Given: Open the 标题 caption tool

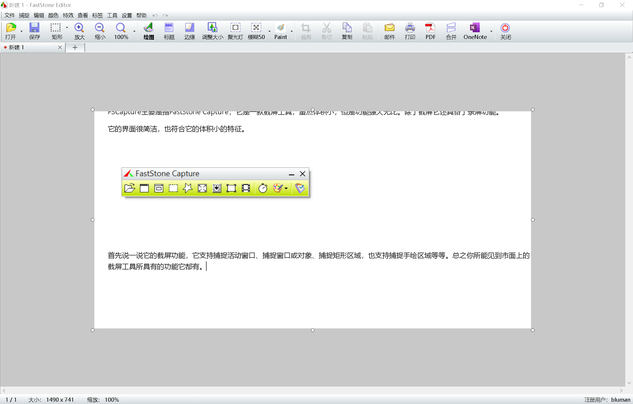Looking at the screenshot, I should (169, 30).
